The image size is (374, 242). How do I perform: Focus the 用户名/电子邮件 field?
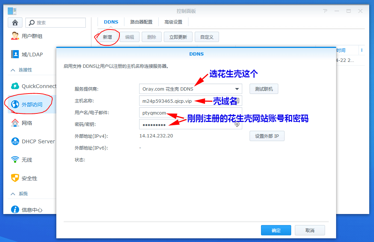click(x=191, y=112)
